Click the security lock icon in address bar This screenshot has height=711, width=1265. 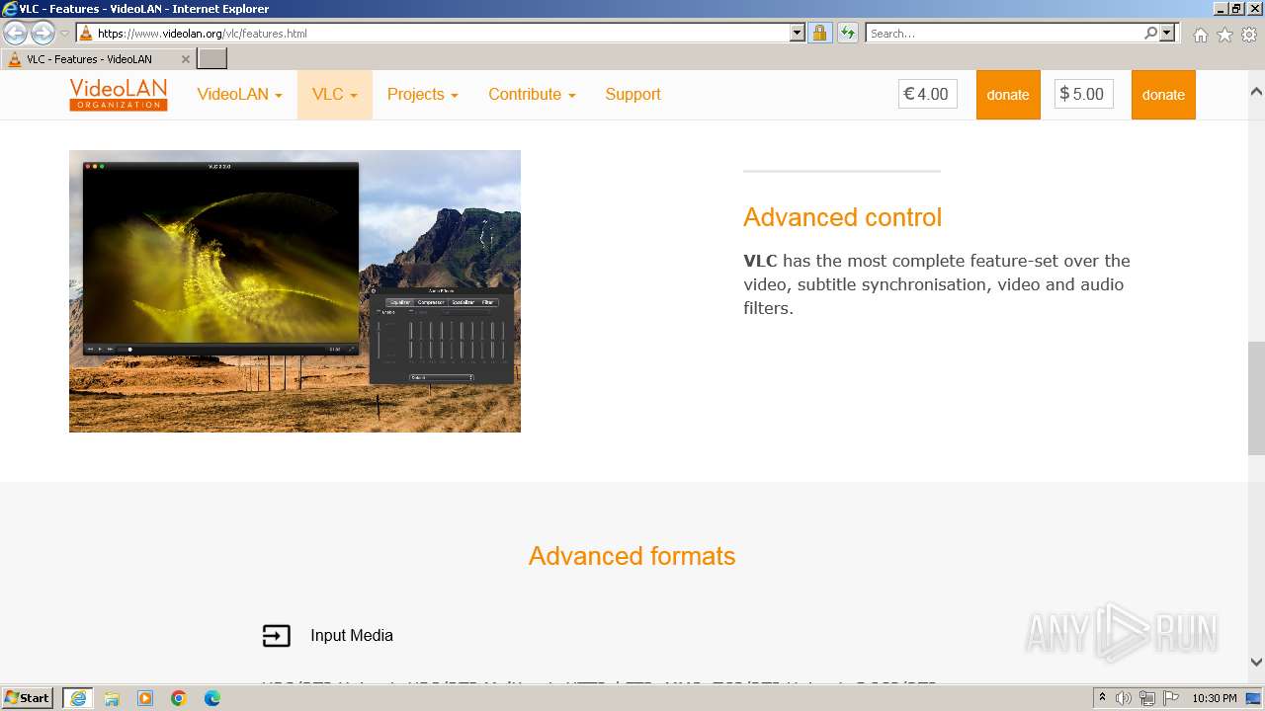(819, 33)
